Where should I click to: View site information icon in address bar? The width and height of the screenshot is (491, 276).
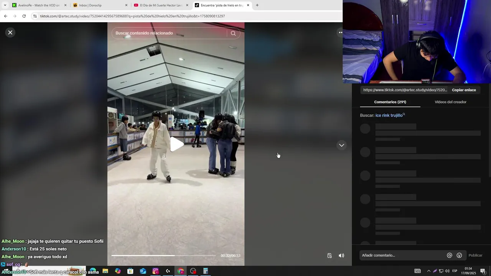tap(35, 16)
